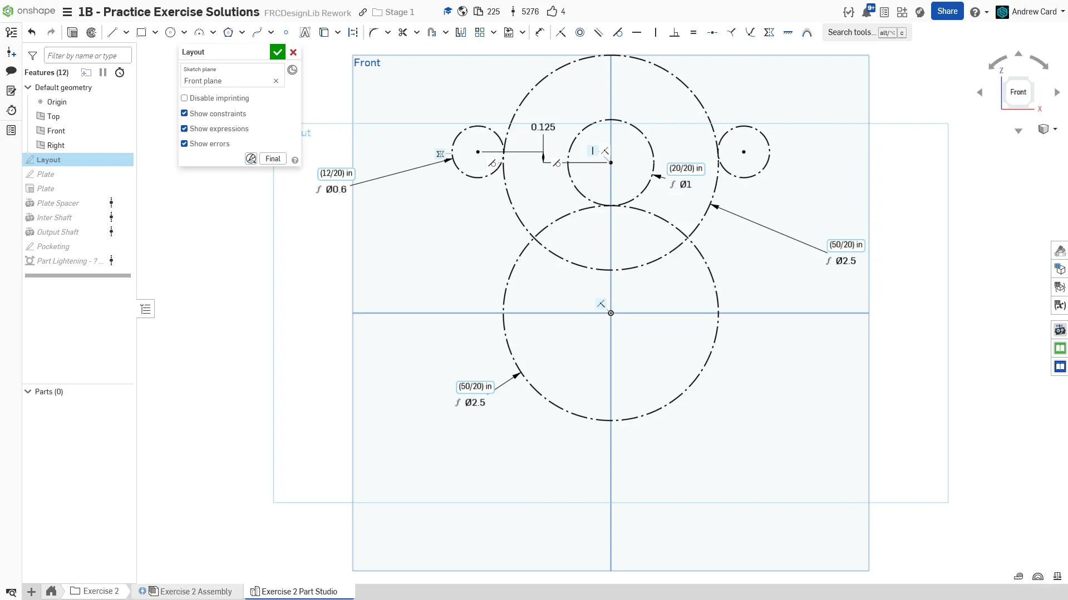Enable Disable imprinting checkbox

(x=184, y=98)
